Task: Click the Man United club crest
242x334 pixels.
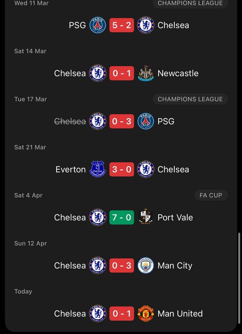Action: [146, 314]
